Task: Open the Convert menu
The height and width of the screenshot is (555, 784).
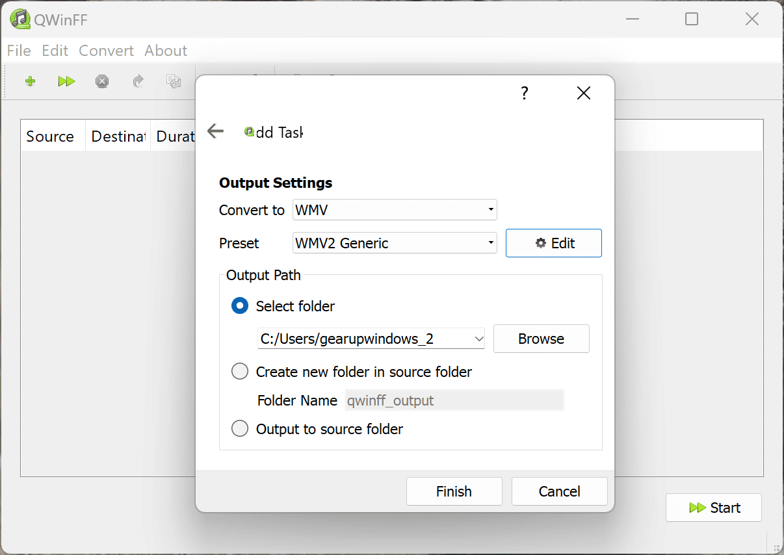Action: [x=106, y=51]
